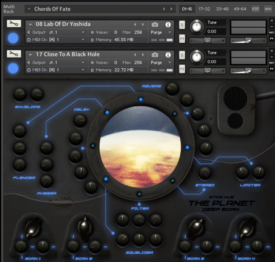Load previous instrument before 08 Lab Of Dr Yoshida
Viewport: 275px width, 262px height.
[x=135, y=25]
